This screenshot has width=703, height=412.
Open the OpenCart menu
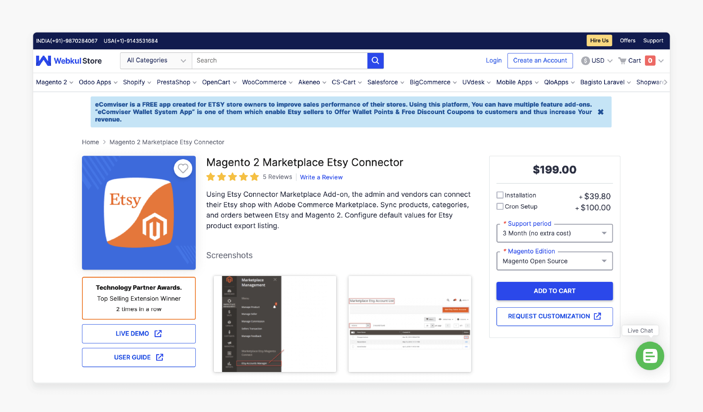click(219, 82)
